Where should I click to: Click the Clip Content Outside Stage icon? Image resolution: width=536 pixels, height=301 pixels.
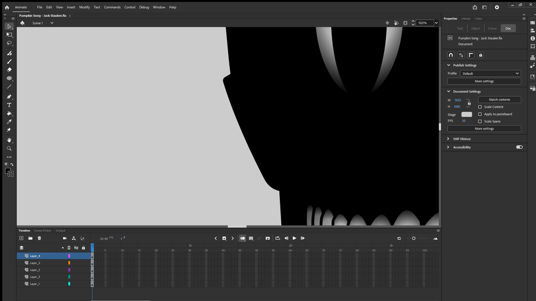click(x=405, y=23)
